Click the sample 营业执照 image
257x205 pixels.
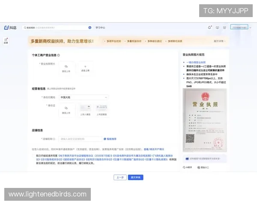pos(205,120)
